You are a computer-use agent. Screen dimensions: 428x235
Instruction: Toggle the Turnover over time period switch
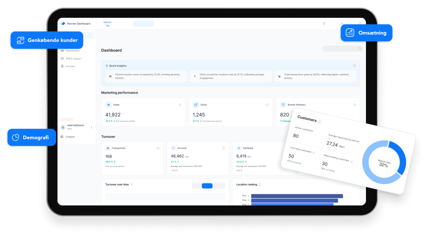tap(207, 185)
